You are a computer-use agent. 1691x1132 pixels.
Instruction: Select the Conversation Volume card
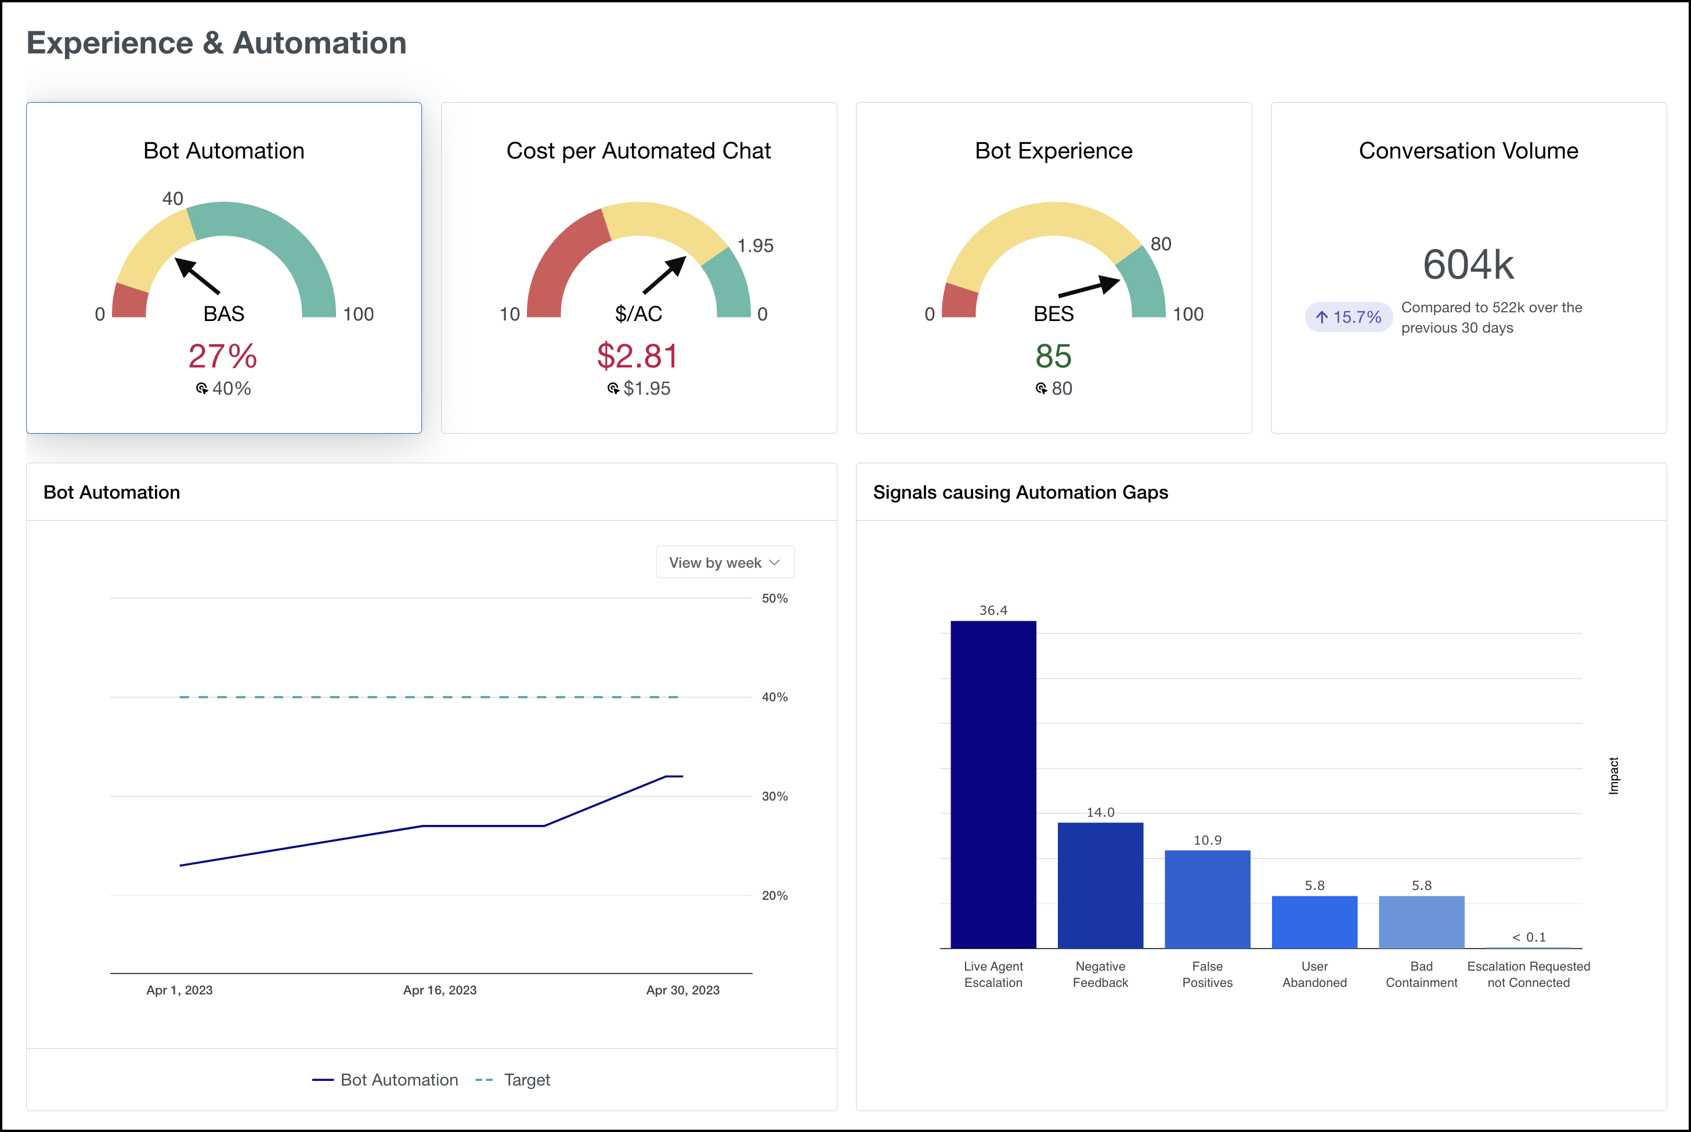[1468, 151]
